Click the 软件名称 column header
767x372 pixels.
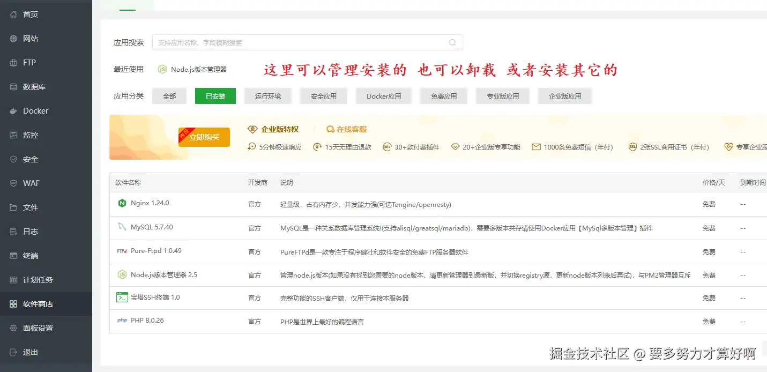point(128,182)
